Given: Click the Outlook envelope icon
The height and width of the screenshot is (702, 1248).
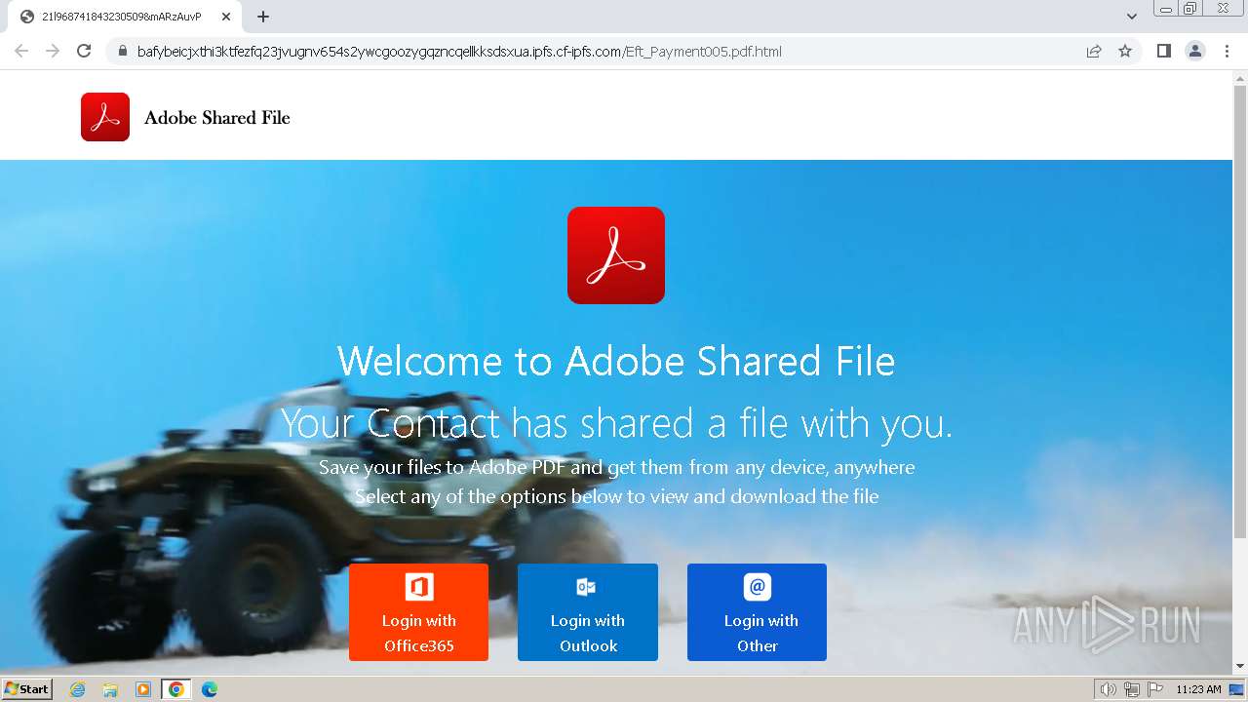Looking at the screenshot, I should (586, 587).
